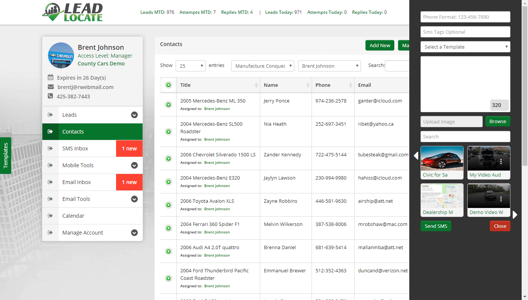Open the Manufacture Conquest filter dropdown
This screenshot has height=300, width=528.
263,66
